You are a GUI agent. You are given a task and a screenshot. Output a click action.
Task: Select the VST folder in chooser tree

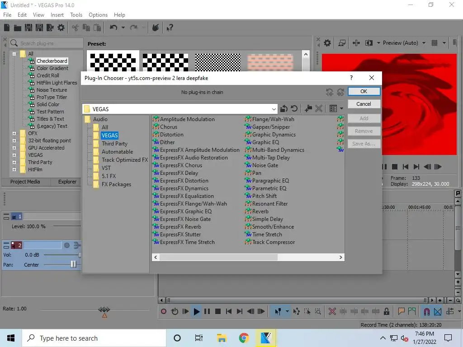106,168
